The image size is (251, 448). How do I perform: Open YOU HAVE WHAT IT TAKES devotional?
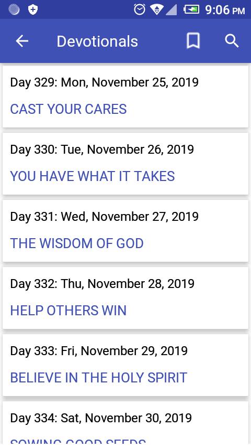point(93,176)
